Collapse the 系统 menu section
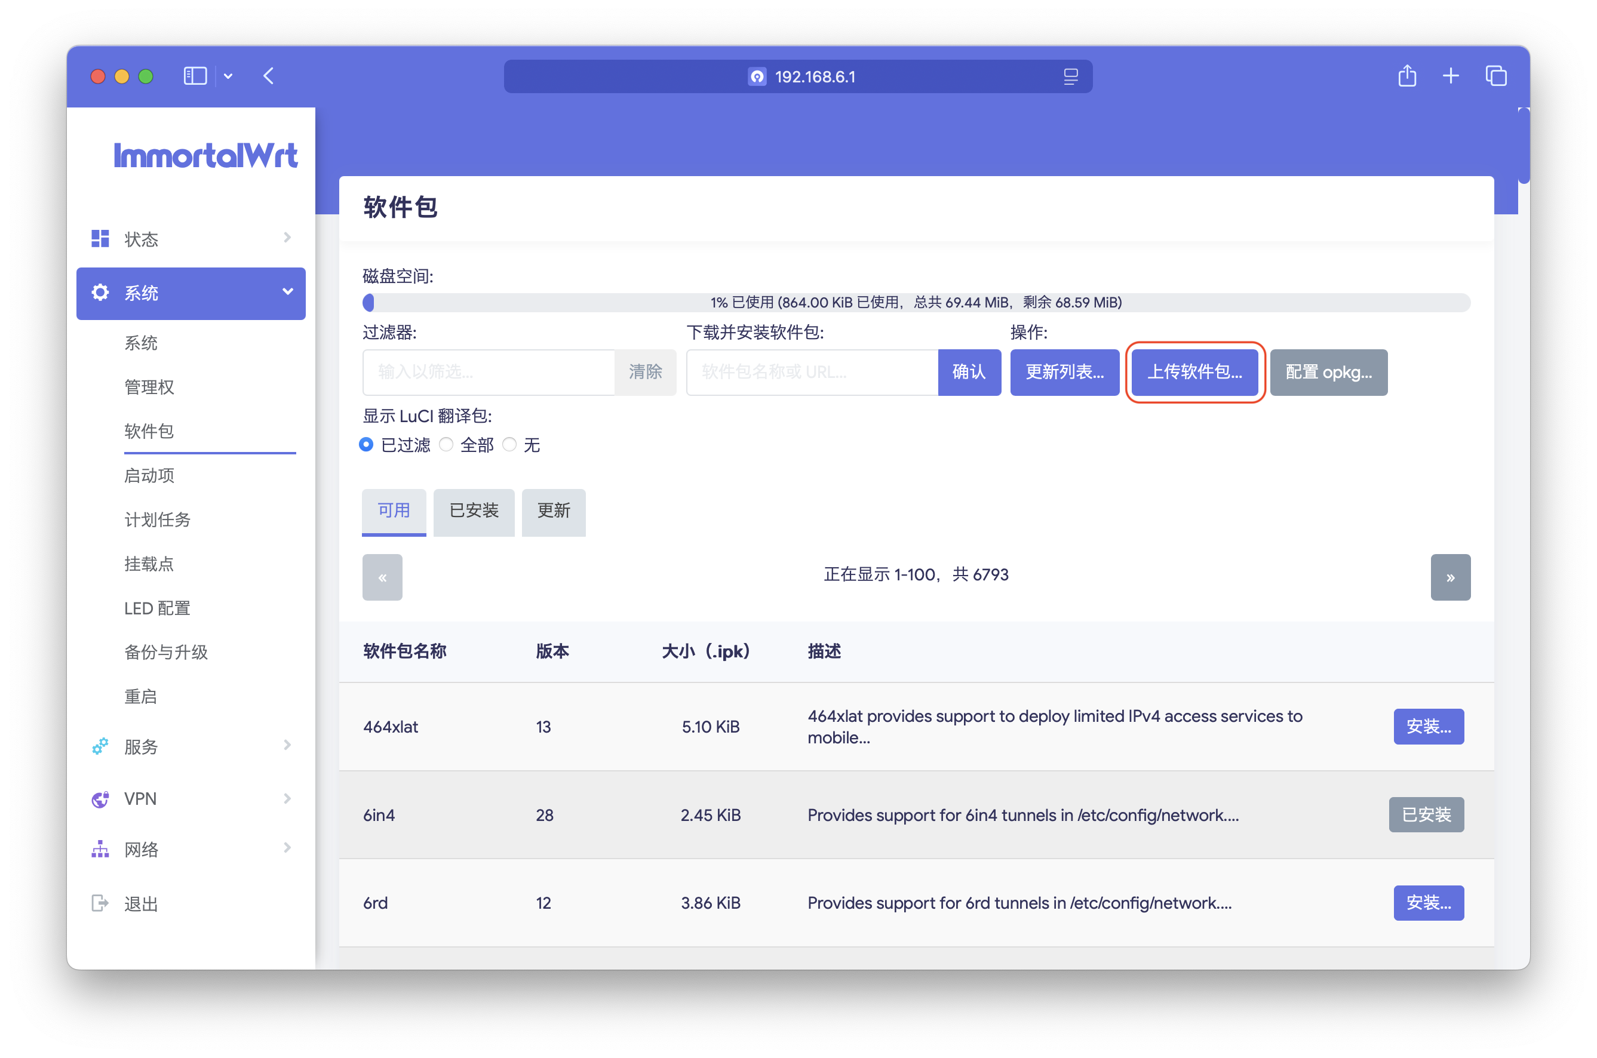 coord(287,292)
